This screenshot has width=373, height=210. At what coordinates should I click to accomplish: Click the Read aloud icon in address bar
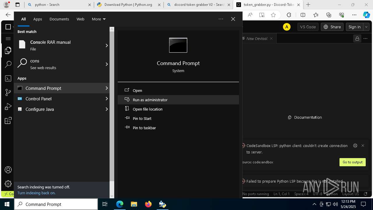(x=250, y=15)
